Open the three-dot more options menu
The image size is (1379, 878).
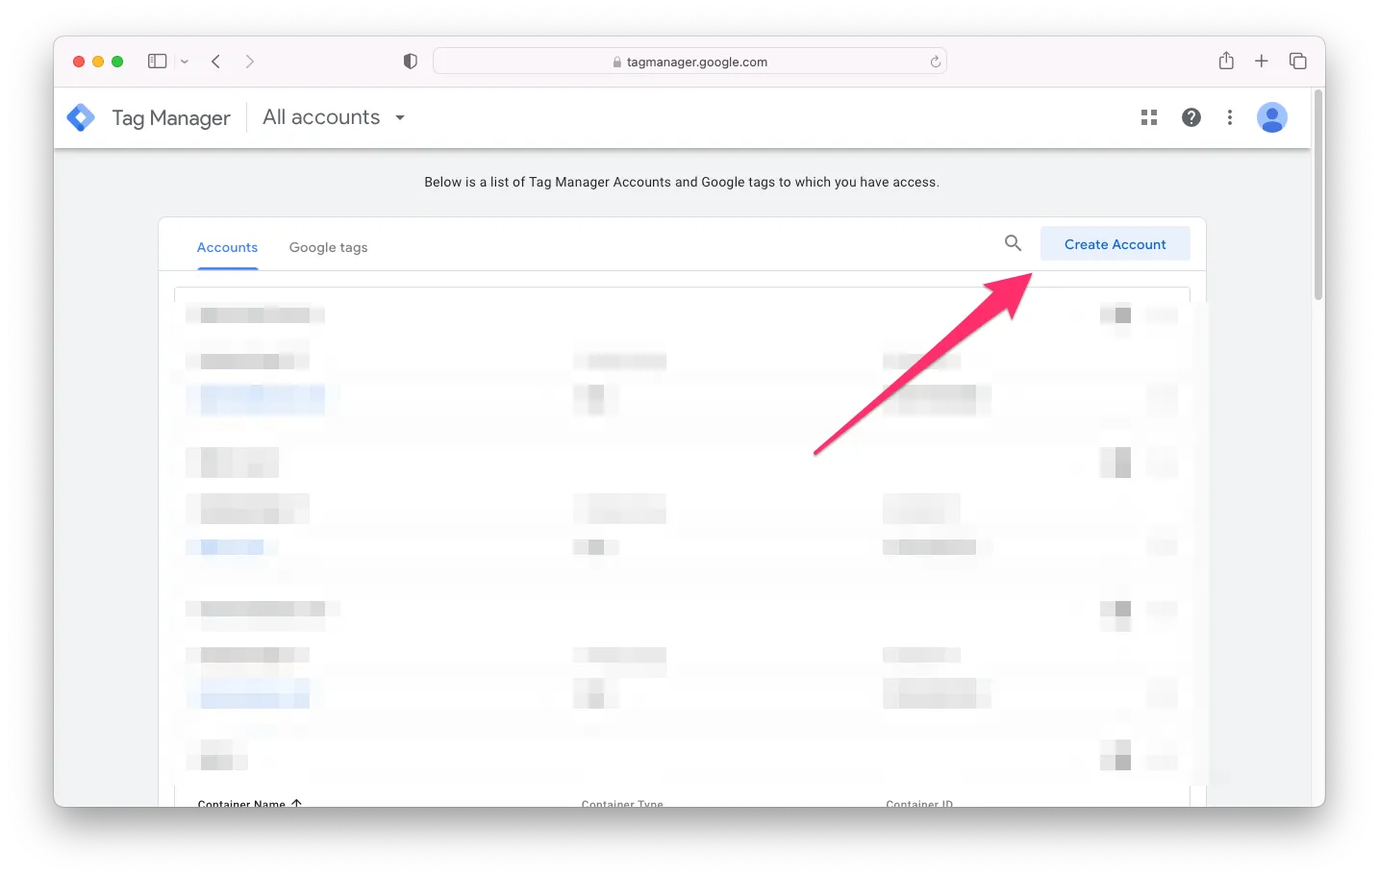pos(1229,117)
